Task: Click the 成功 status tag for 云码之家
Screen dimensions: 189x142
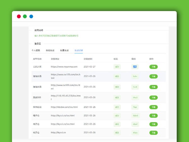Action: [117, 67]
